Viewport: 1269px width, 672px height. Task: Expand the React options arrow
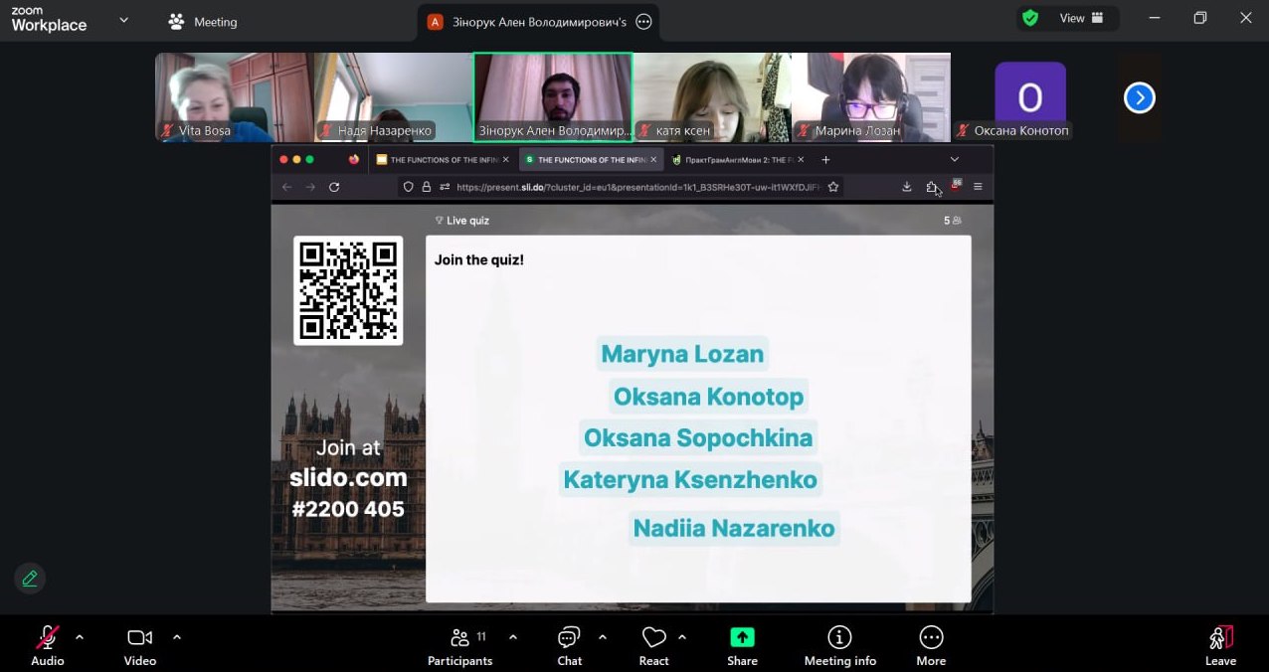[x=682, y=637]
